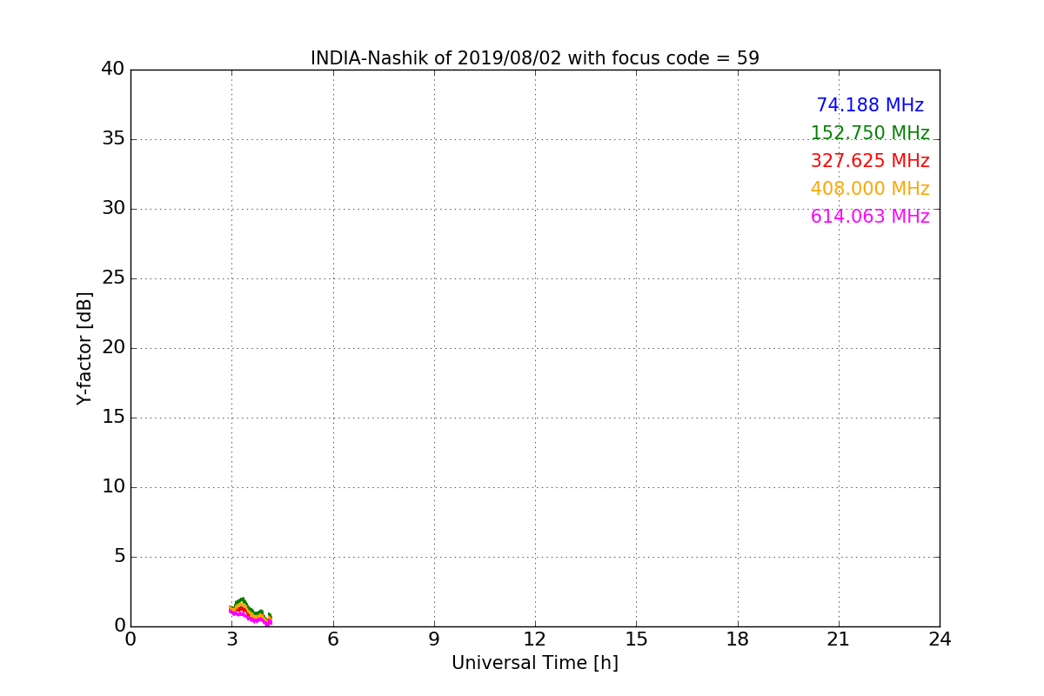Image resolution: width=1044 pixels, height=696 pixels.
Task: Click the x-axis tick label 24
Action: pos(940,639)
